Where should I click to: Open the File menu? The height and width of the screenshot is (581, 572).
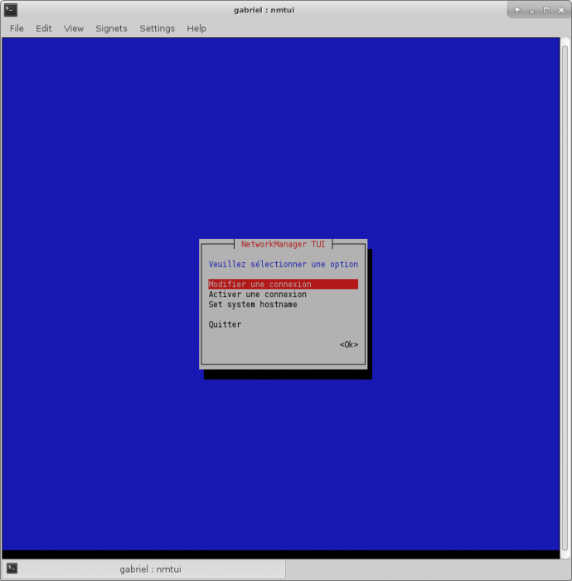point(17,28)
